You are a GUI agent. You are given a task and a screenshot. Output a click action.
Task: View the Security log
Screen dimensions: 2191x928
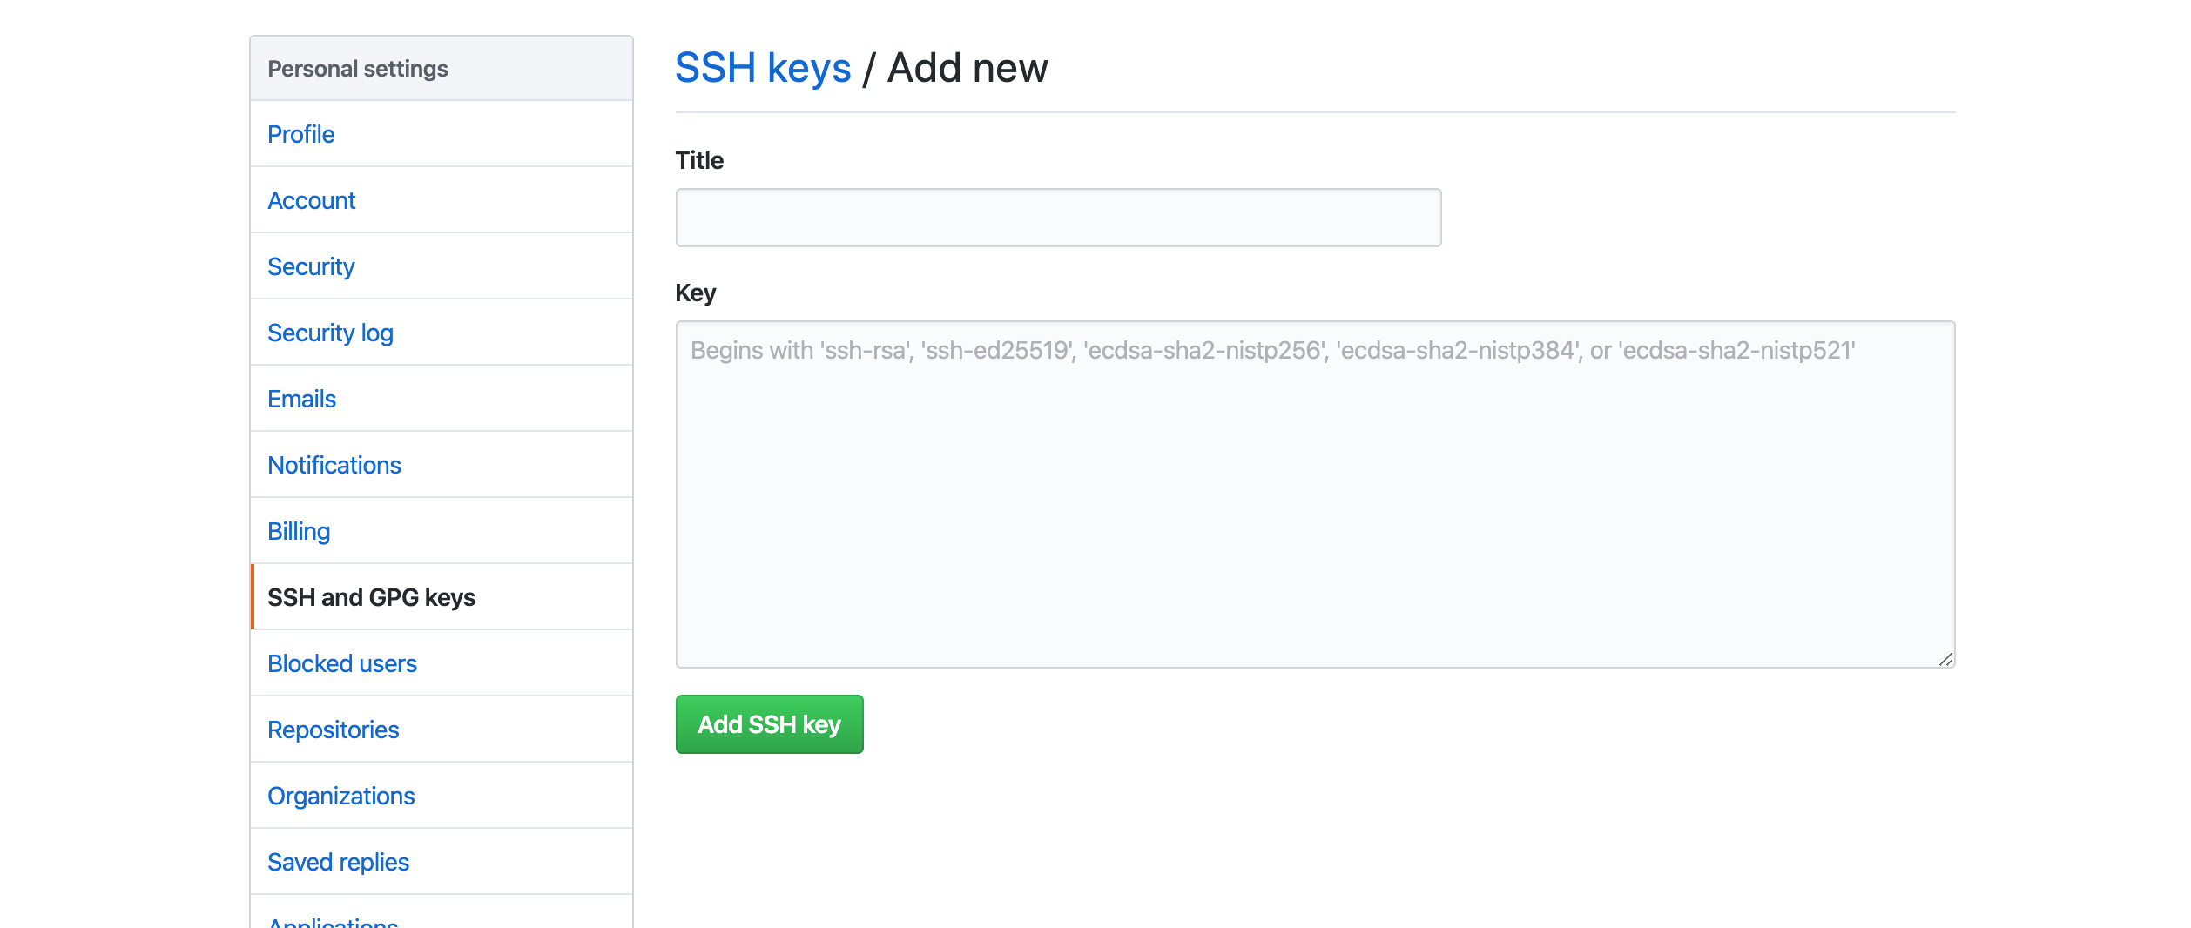(330, 333)
